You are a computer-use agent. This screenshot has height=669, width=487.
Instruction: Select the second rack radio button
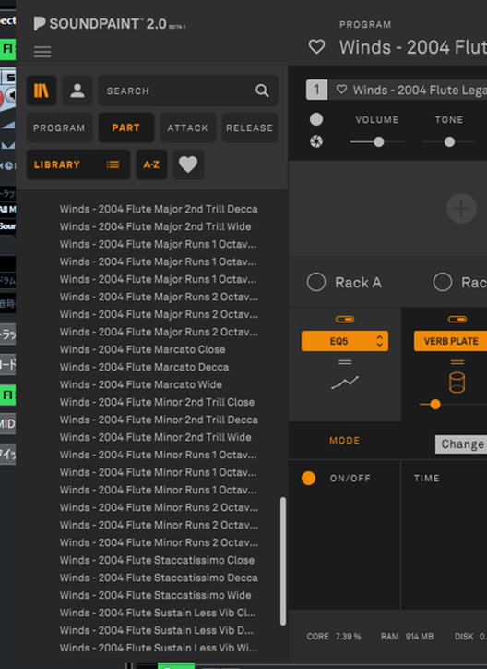pyautogui.click(x=443, y=283)
